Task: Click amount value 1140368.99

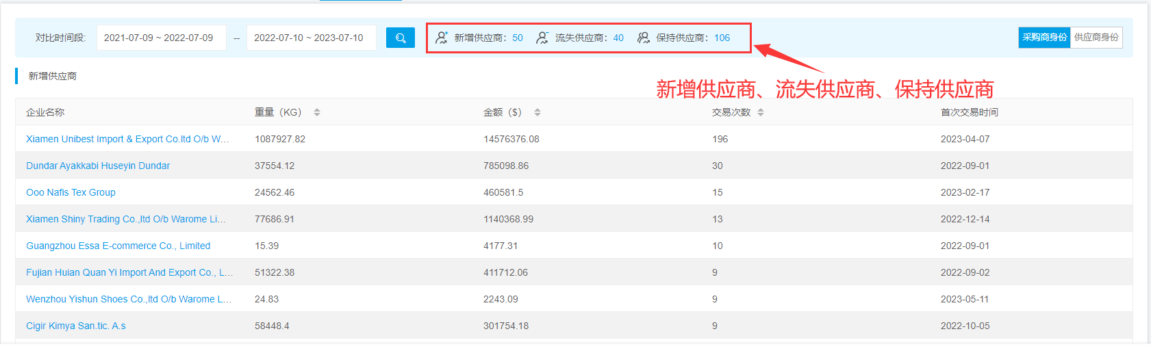Action: (x=509, y=219)
